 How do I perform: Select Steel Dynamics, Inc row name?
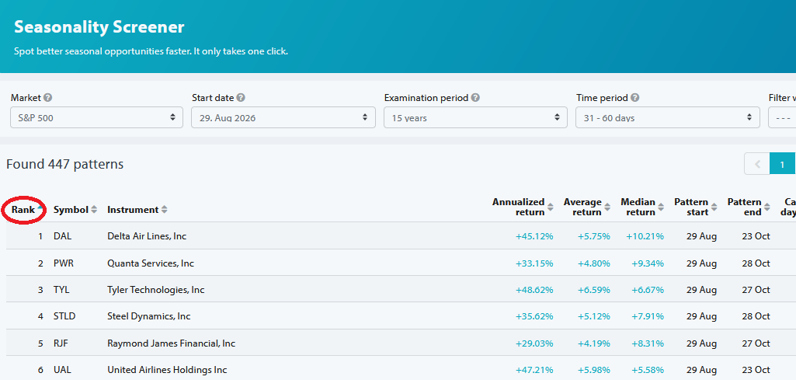pyautogui.click(x=149, y=316)
